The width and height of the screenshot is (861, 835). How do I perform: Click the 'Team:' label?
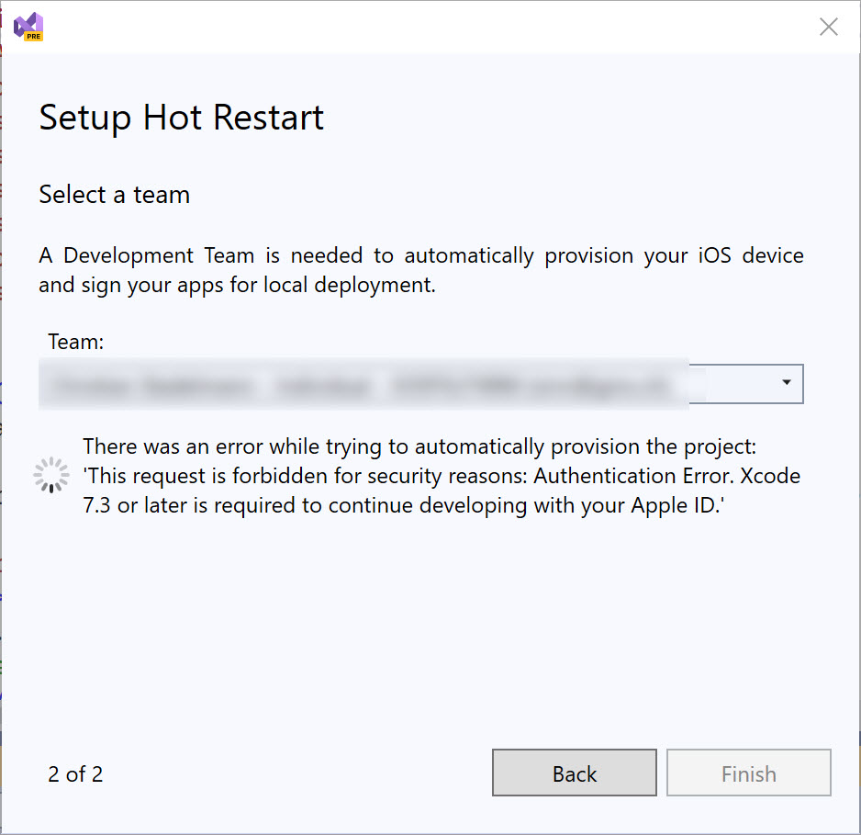point(76,342)
